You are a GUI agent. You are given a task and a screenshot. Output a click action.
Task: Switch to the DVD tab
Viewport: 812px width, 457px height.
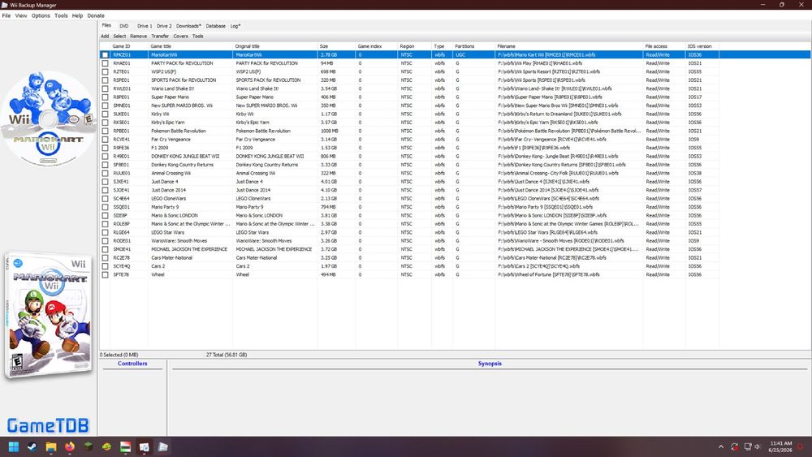tap(123, 26)
